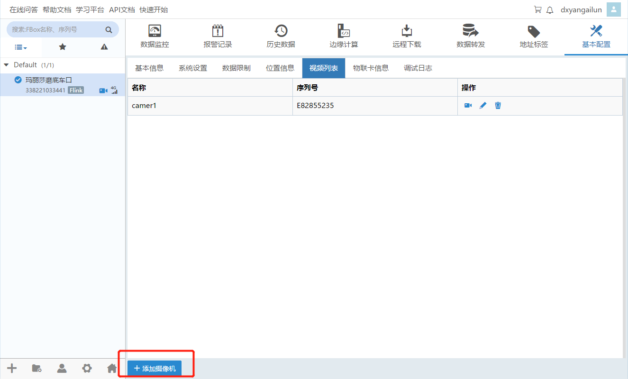The width and height of the screenshot is (628, 379).
Task: Click the dxyangailun username
Action: tap(581, 9)
